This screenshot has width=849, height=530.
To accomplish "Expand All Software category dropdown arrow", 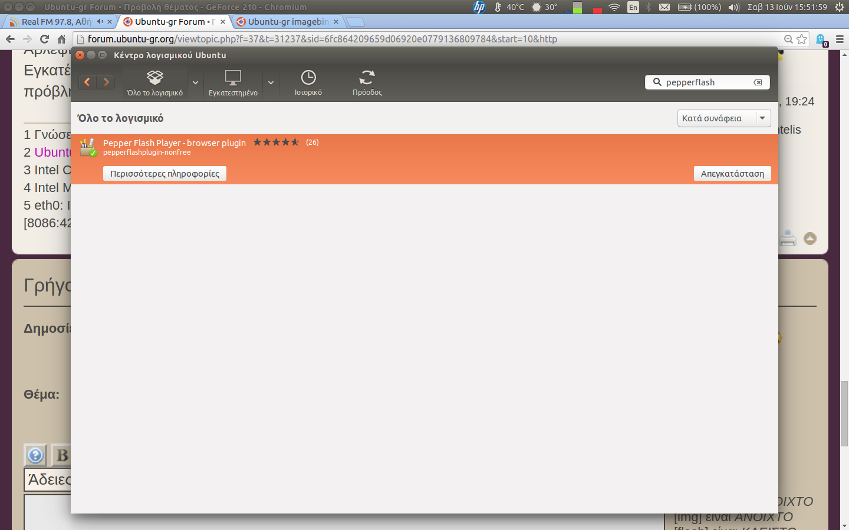I will point(196,83).
